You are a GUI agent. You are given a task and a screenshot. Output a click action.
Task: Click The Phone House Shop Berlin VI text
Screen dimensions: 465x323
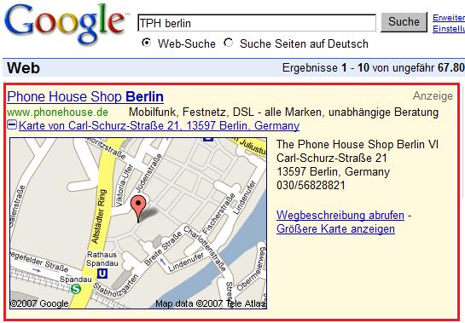coord(357,145)
